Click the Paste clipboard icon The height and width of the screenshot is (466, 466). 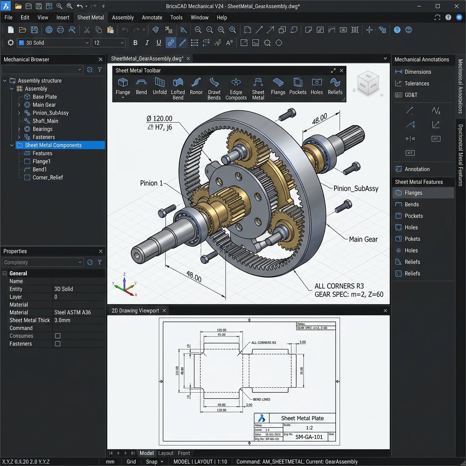110,30
